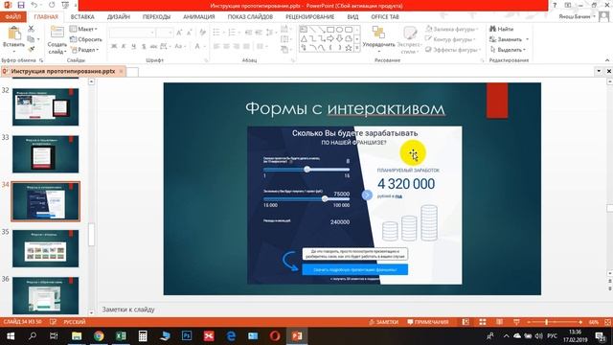Click the Redo icon in quick access toolbar

coord(52,6)
